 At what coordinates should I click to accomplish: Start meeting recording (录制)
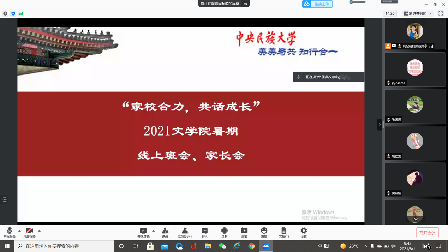(224, 232)
